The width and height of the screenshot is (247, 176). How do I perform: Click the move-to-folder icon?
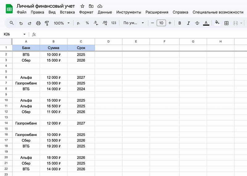coord(91,6)
